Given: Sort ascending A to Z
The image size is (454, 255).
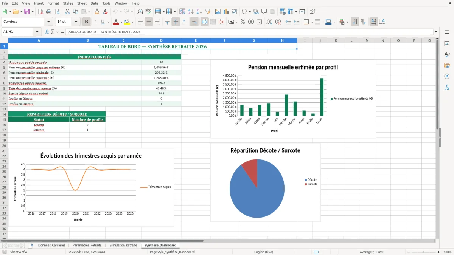Looking at the screenshot, I should pyautogui.click(x=191, y=12).
